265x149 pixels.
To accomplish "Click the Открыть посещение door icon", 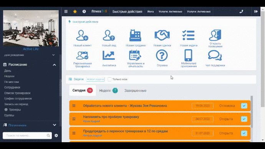I will (215, 35).
